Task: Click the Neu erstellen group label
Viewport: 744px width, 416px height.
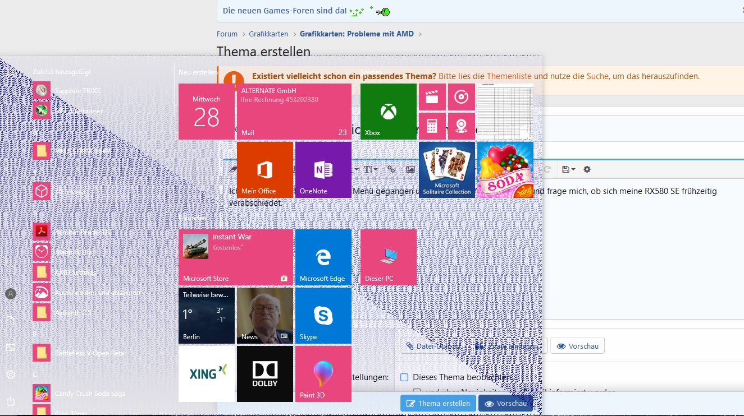Action: coord(198,72)
